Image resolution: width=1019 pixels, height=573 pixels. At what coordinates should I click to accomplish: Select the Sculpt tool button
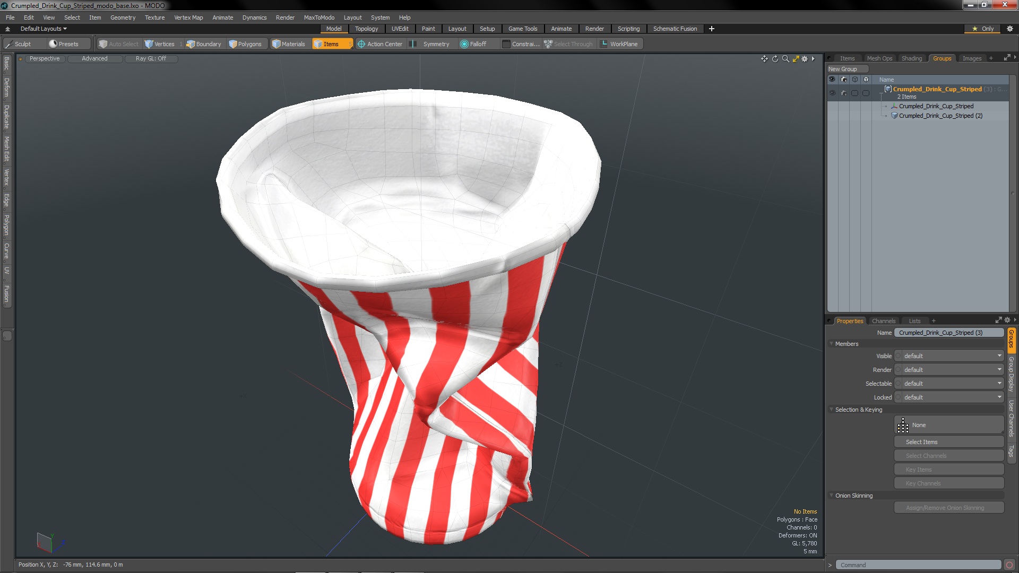tap(22, 44)
